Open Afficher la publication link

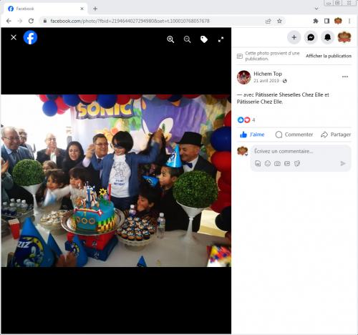point(329,56)
